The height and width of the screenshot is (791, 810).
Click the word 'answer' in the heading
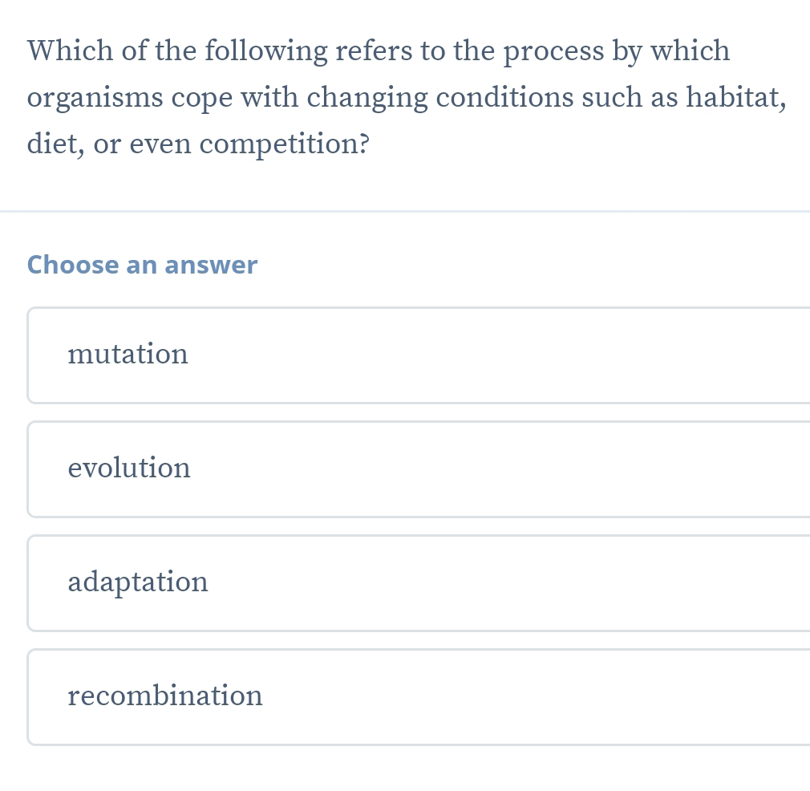pyautogui.click(x=210, y=265)
